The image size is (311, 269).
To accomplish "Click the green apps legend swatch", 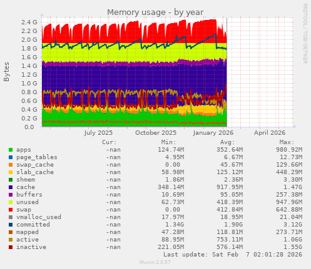I will coord(11,150).
